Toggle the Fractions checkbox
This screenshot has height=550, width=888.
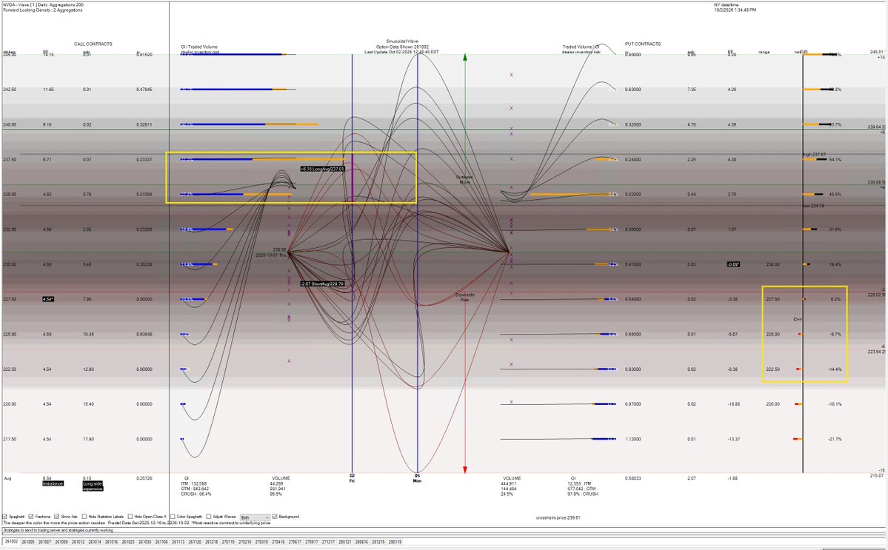point(31,517)
